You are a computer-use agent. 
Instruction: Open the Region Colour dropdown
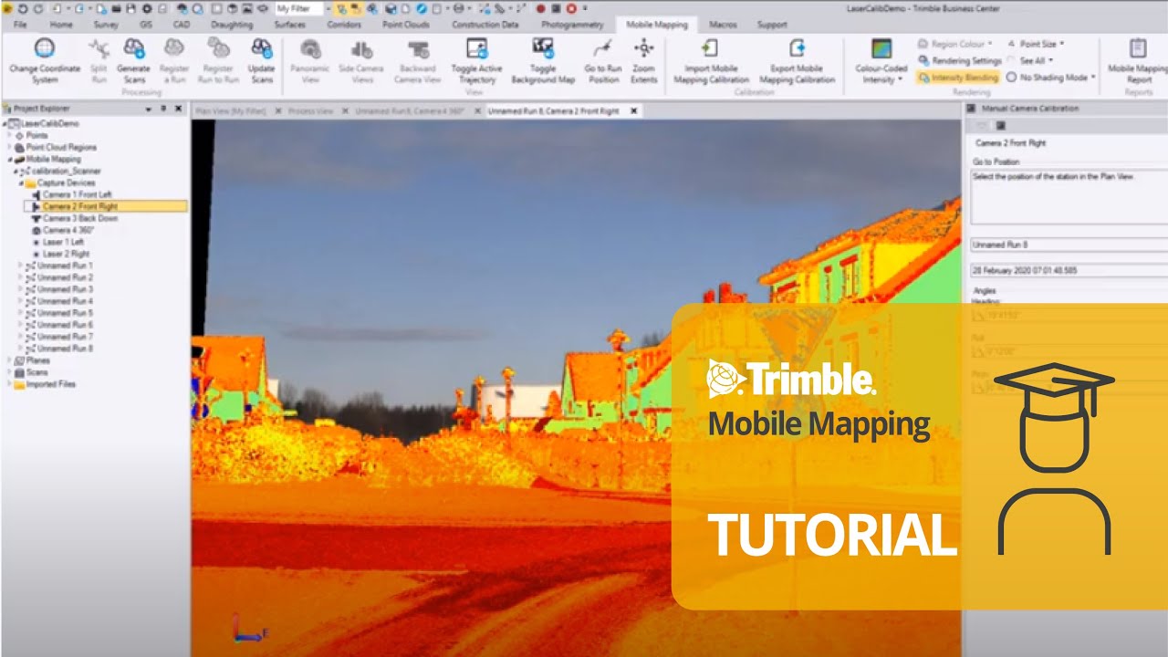(x=955, y=44)
